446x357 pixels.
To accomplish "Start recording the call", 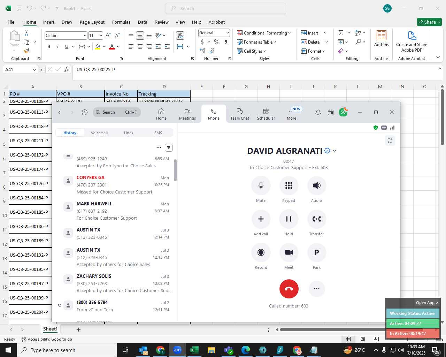I will pos(261,252).
